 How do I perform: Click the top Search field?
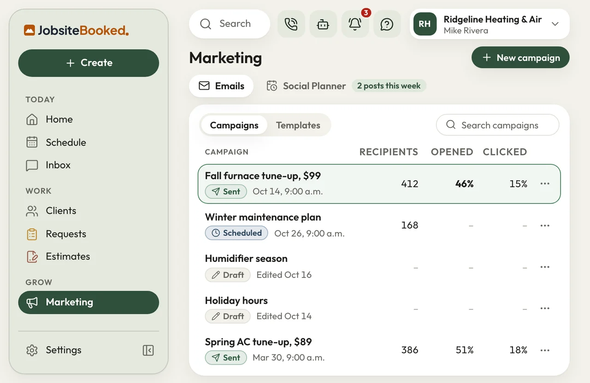[x=230, y=24]
